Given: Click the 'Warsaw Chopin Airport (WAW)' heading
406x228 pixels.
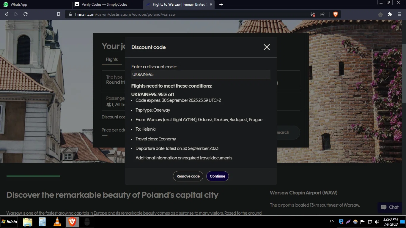Looking at the screenshot, I should click(x=304, y=193).
